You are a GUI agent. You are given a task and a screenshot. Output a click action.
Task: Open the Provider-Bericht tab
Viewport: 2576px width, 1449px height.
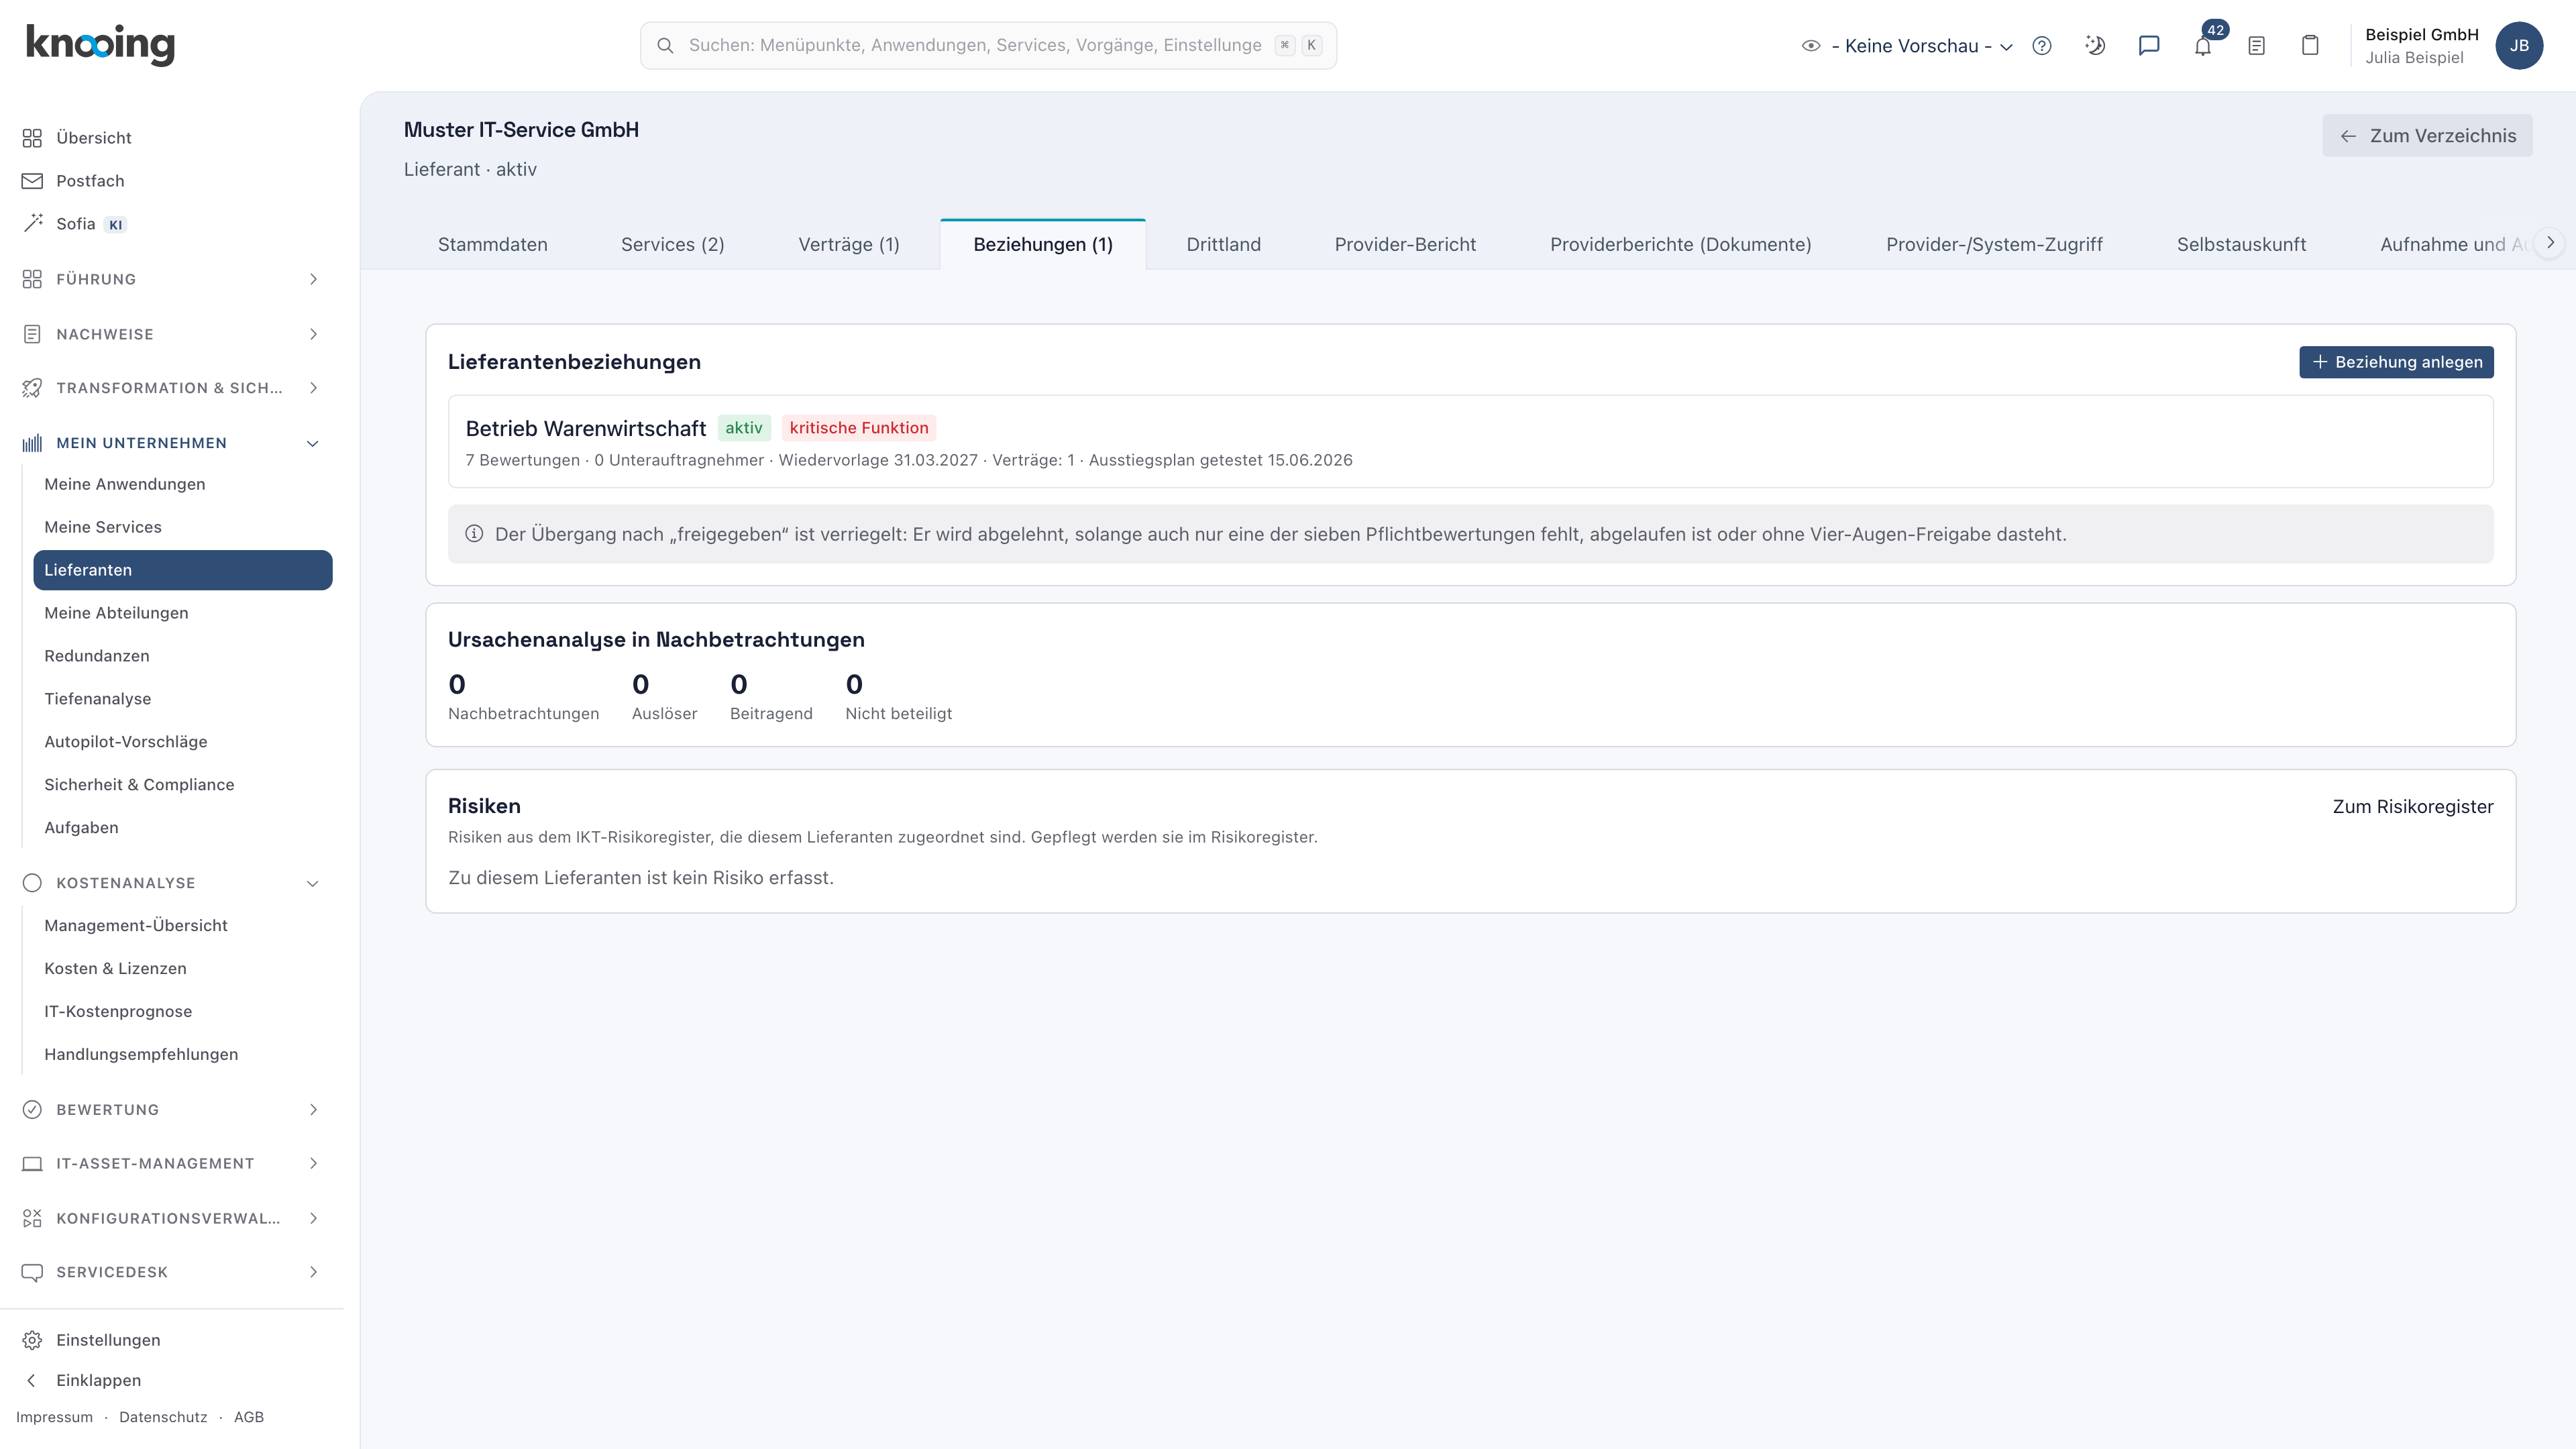coord(1405,245)
